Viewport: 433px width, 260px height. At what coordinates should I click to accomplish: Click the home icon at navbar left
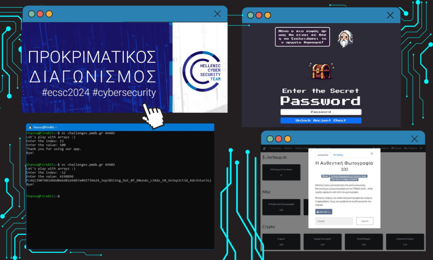[x=264, y=148]
